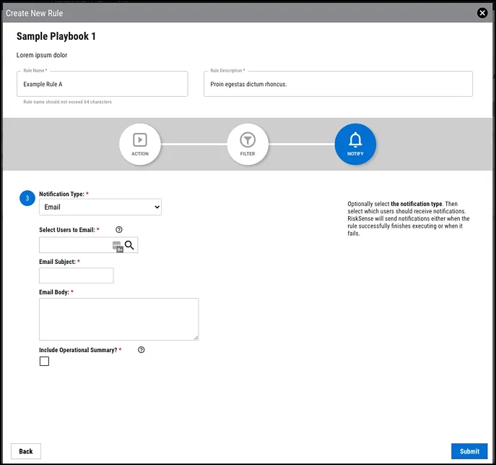Open help for Select Users to Email
496x465 pixels.
119,230
